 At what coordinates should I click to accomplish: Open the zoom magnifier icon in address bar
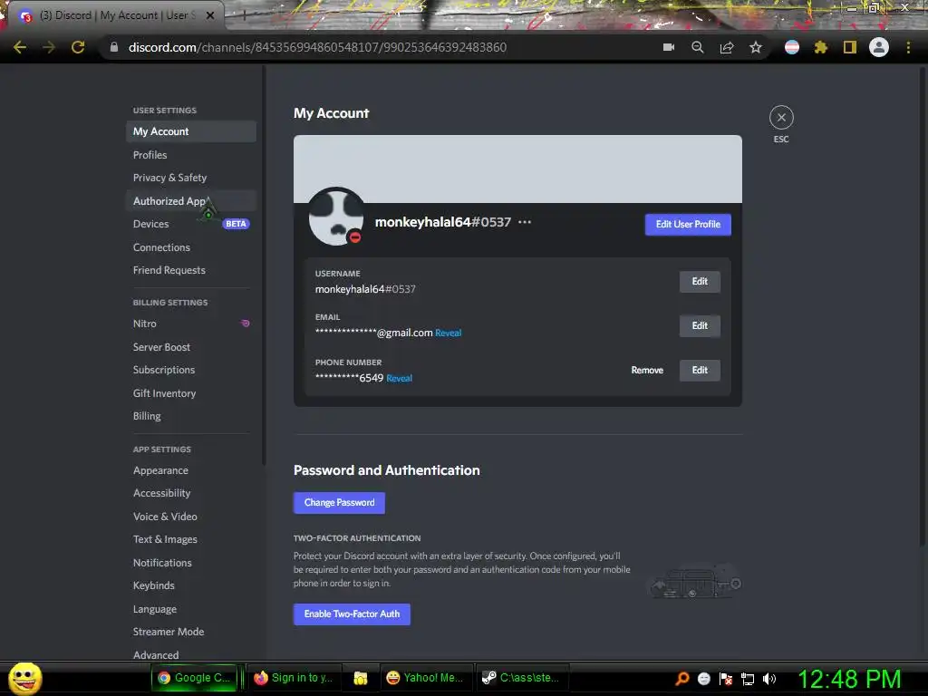(x=698, y=47)
